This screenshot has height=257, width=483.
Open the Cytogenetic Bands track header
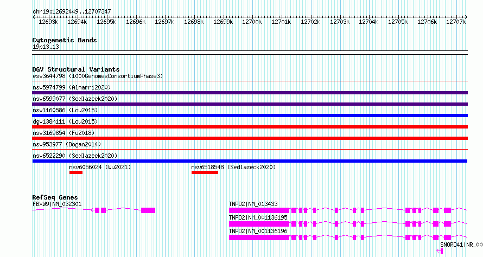click(x=65, y=40)
